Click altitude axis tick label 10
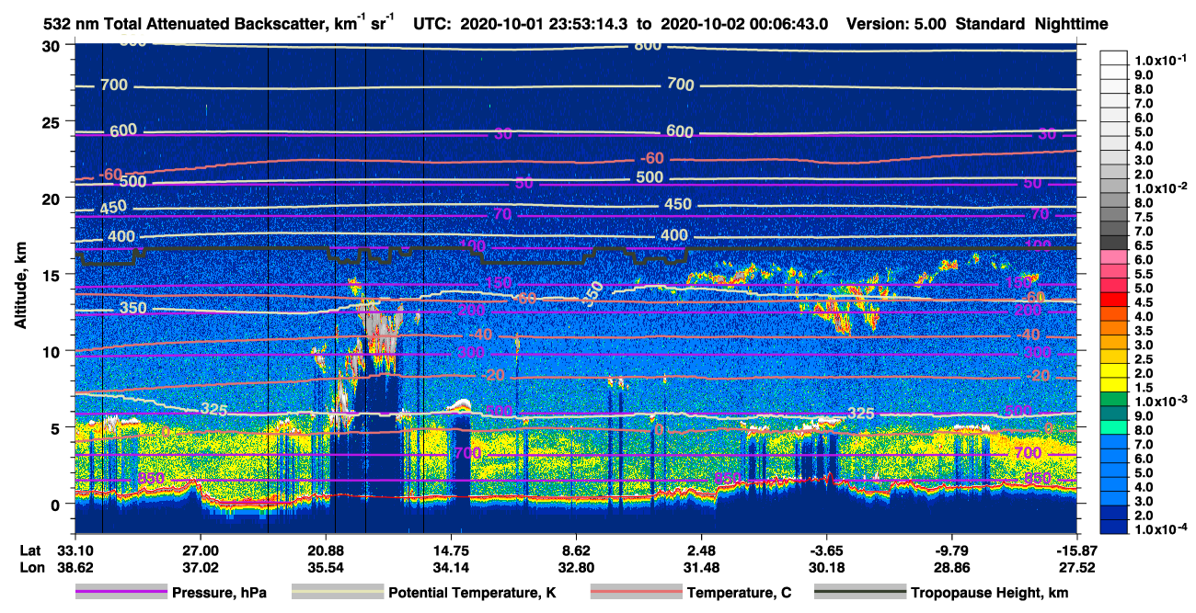This screenshot has height=613, width=1196. (52, 351)
